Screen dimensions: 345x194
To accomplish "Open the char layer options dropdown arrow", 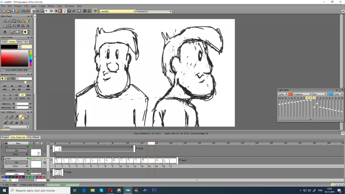I will coord(28,159).
